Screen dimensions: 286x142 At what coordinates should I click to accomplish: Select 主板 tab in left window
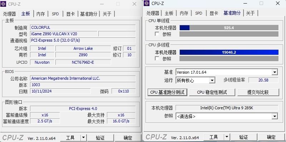tap(25, 14)
